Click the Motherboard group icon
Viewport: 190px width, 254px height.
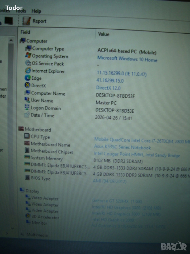click(x=21, y=129)
